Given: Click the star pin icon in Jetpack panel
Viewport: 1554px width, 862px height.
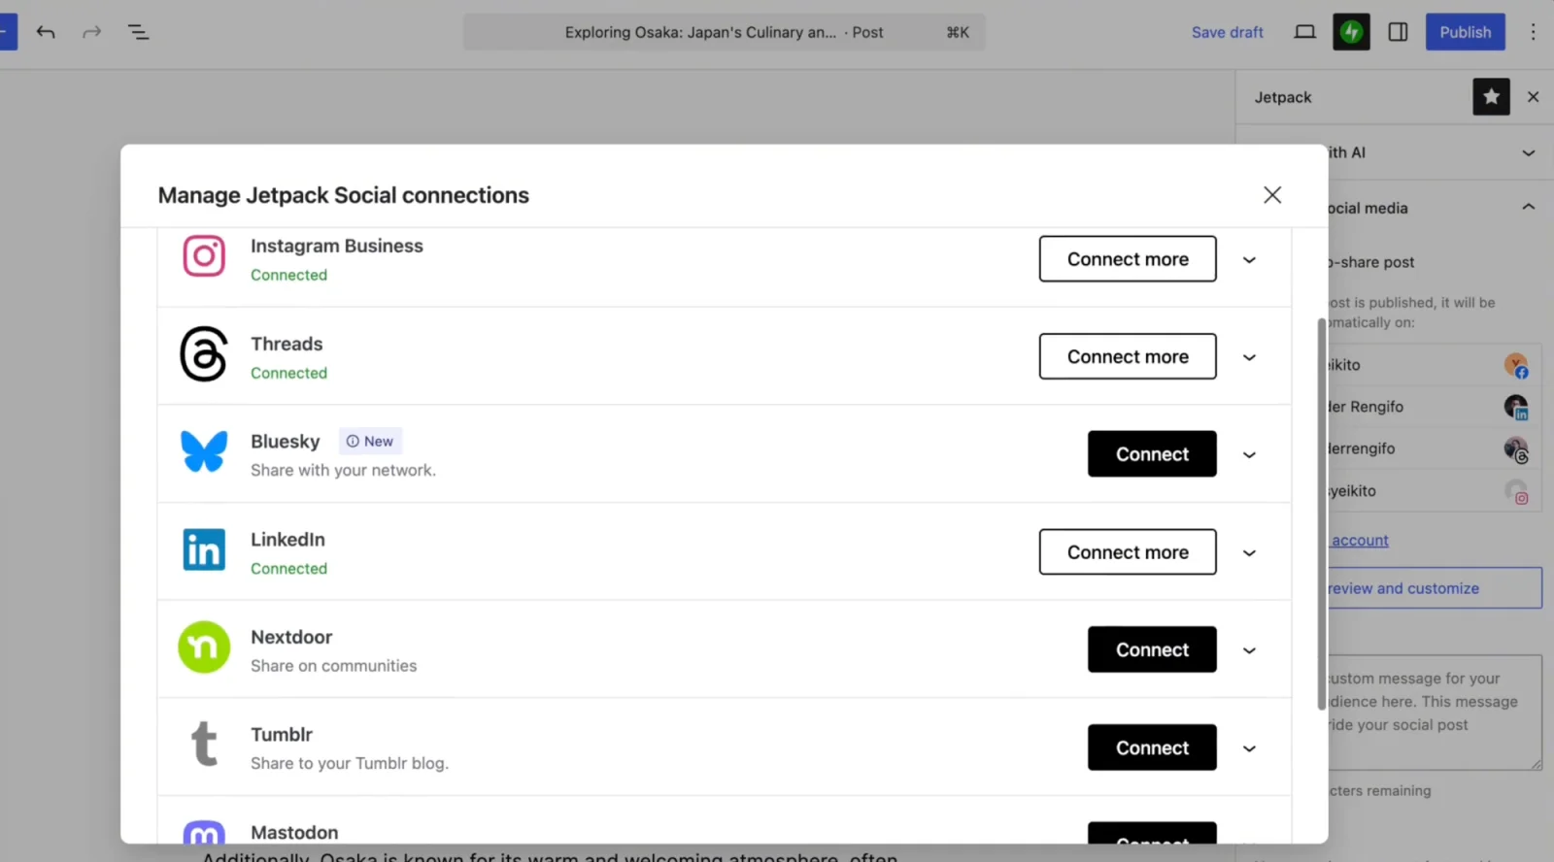Looking at the screenshot, I should pyautogui.click(x=1491, y=97).
